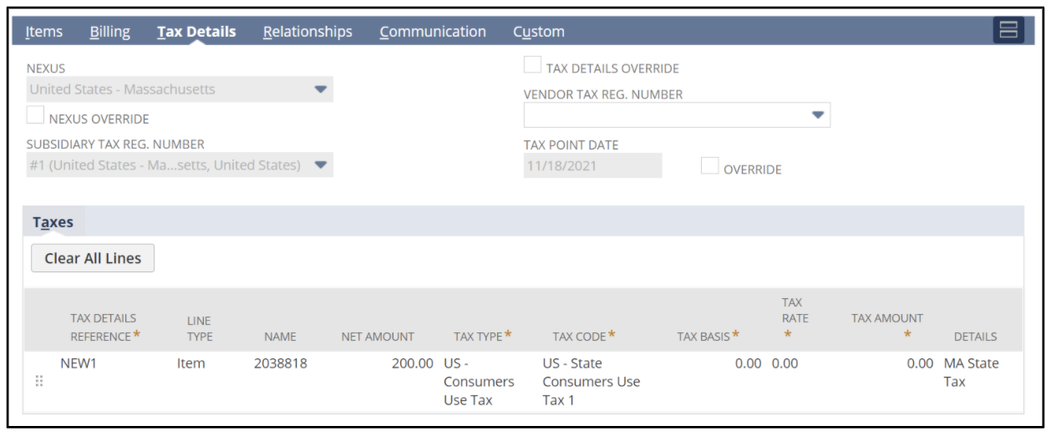Enable the Nexus Override checkbox

(35, 115)
